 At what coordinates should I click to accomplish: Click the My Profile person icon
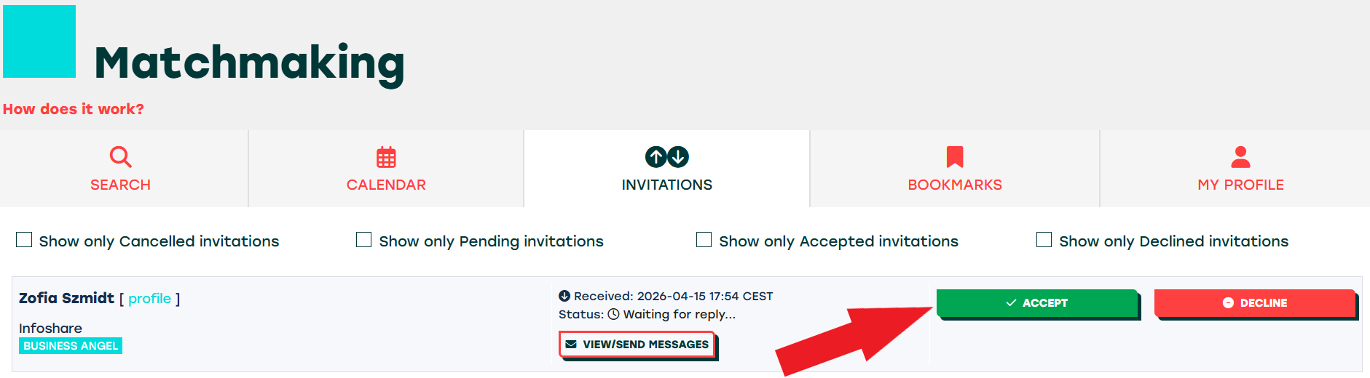(x=1240, y=156)
